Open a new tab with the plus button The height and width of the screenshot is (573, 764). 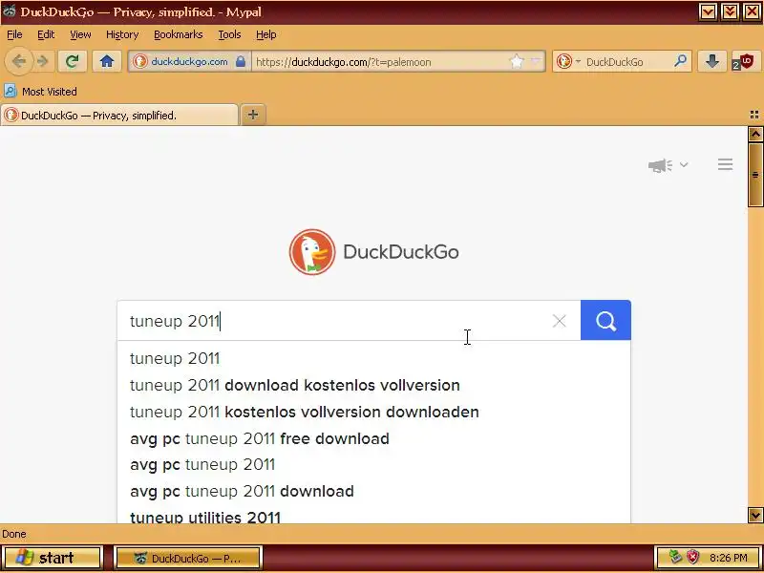[x=253, y=115]
